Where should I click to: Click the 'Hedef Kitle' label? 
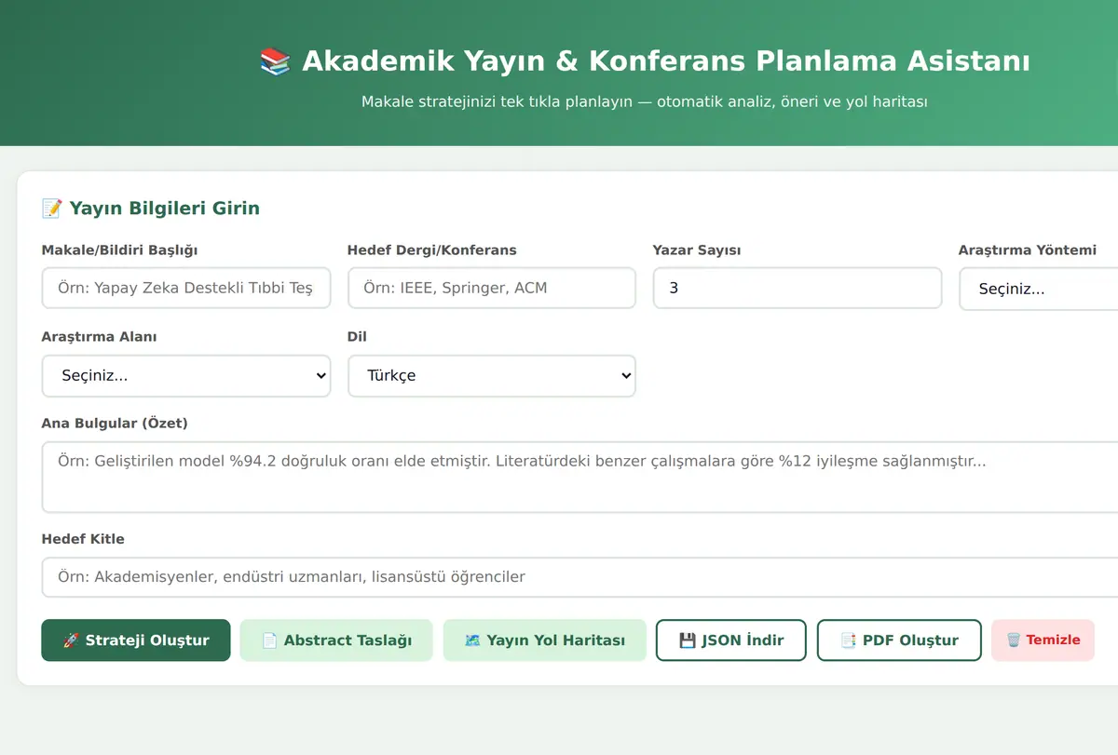(83, 539)
